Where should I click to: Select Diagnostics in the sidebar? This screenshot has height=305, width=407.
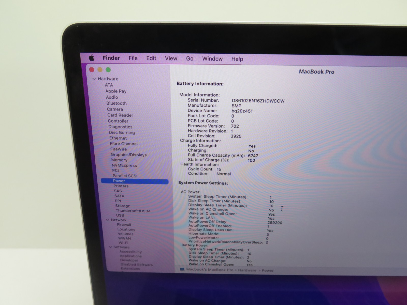pyautogui.click(x=120, y=127)
